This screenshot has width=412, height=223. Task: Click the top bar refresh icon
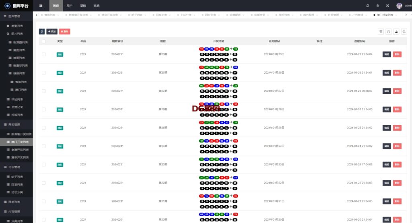368,6
